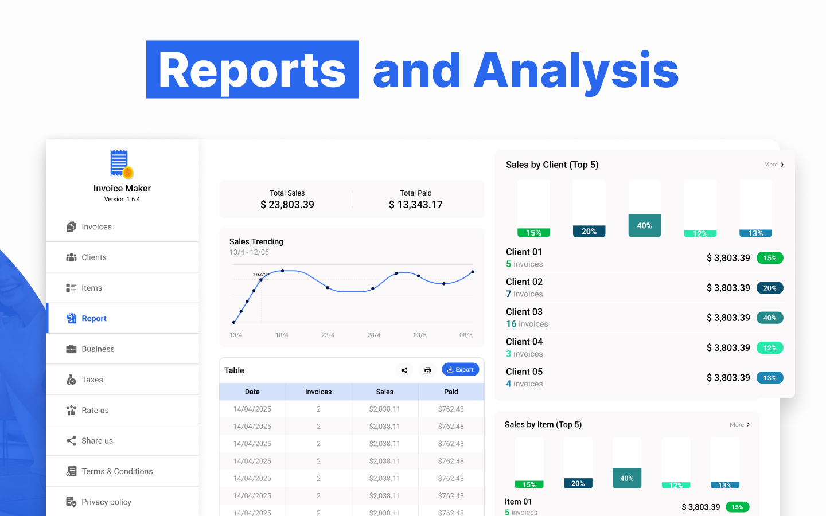This screenshot has width=826, height=516.
Task: Export the table data
Action: pyautogui.click(x=460, y=370)
